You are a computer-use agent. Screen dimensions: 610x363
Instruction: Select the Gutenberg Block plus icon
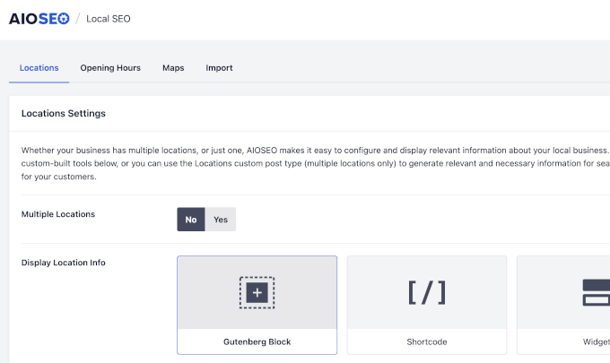tap(257, 292)
